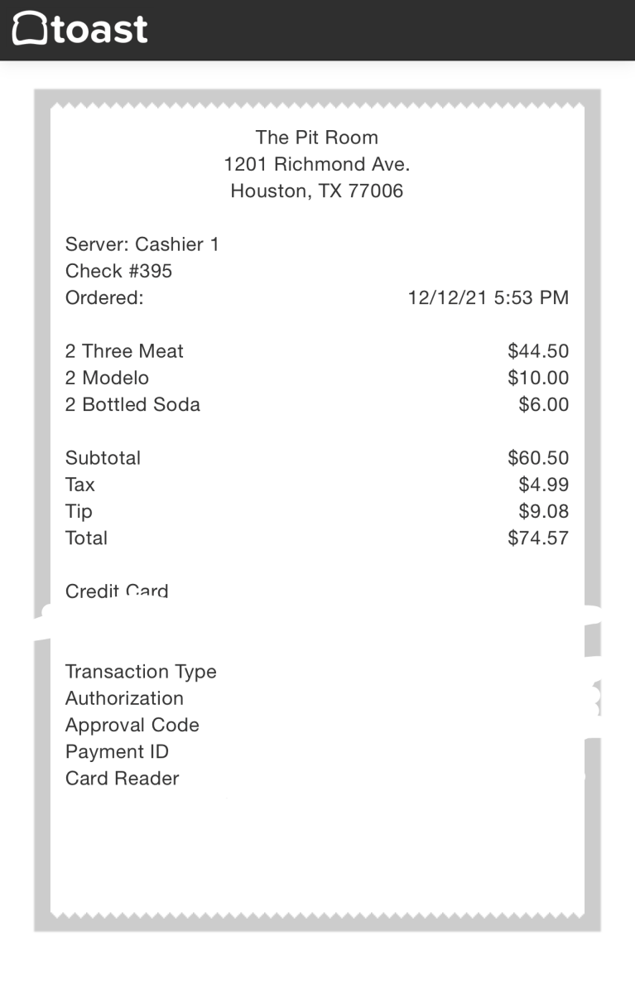Click the $74.57 total amount
This screenshot has width=635, height=994.
tap(538, 538)
